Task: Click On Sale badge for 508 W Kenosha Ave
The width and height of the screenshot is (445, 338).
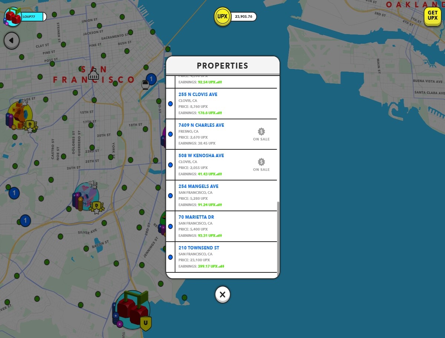Action: pyautogui.click(x=261, y=165)
